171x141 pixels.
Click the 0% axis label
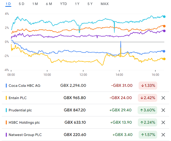tap(7, 42)
